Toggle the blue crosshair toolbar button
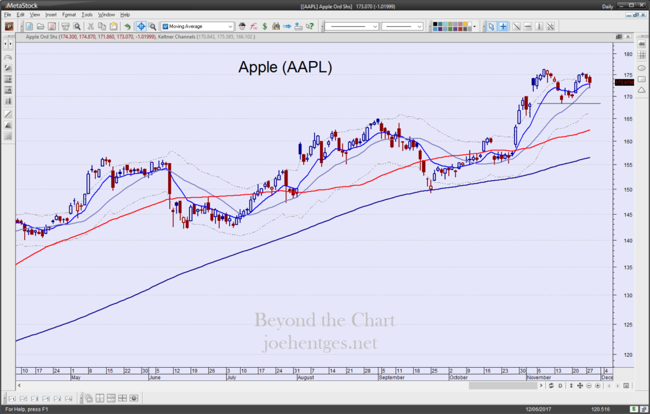This screenshot has width=650, height=414. [141, 27]
